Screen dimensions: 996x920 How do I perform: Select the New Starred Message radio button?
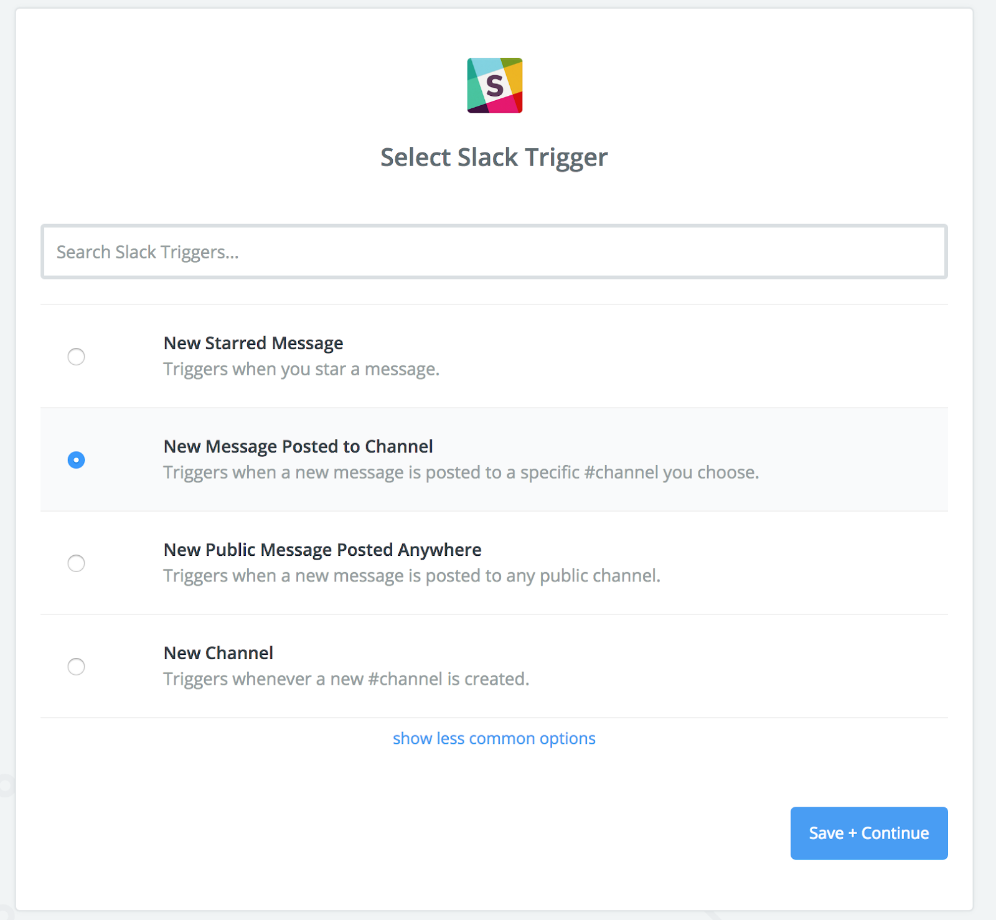click(x=76, y=357)
